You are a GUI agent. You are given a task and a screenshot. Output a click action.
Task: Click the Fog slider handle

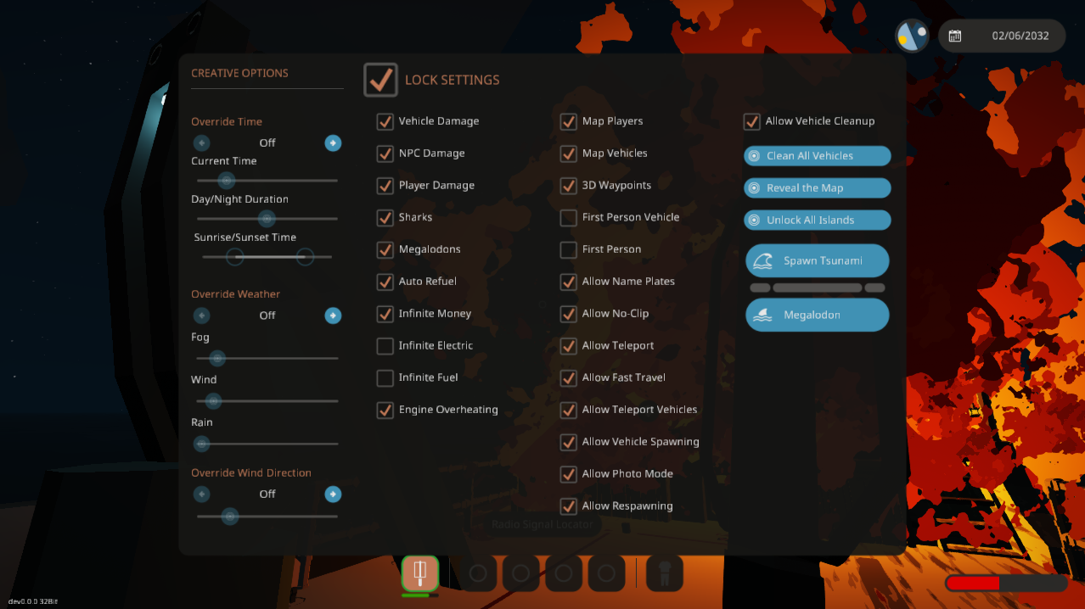click(x=217, y=358)
